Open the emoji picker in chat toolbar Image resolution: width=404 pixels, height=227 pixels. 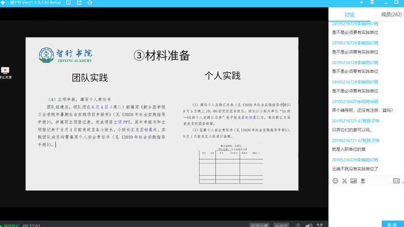[x=335, y=180]
